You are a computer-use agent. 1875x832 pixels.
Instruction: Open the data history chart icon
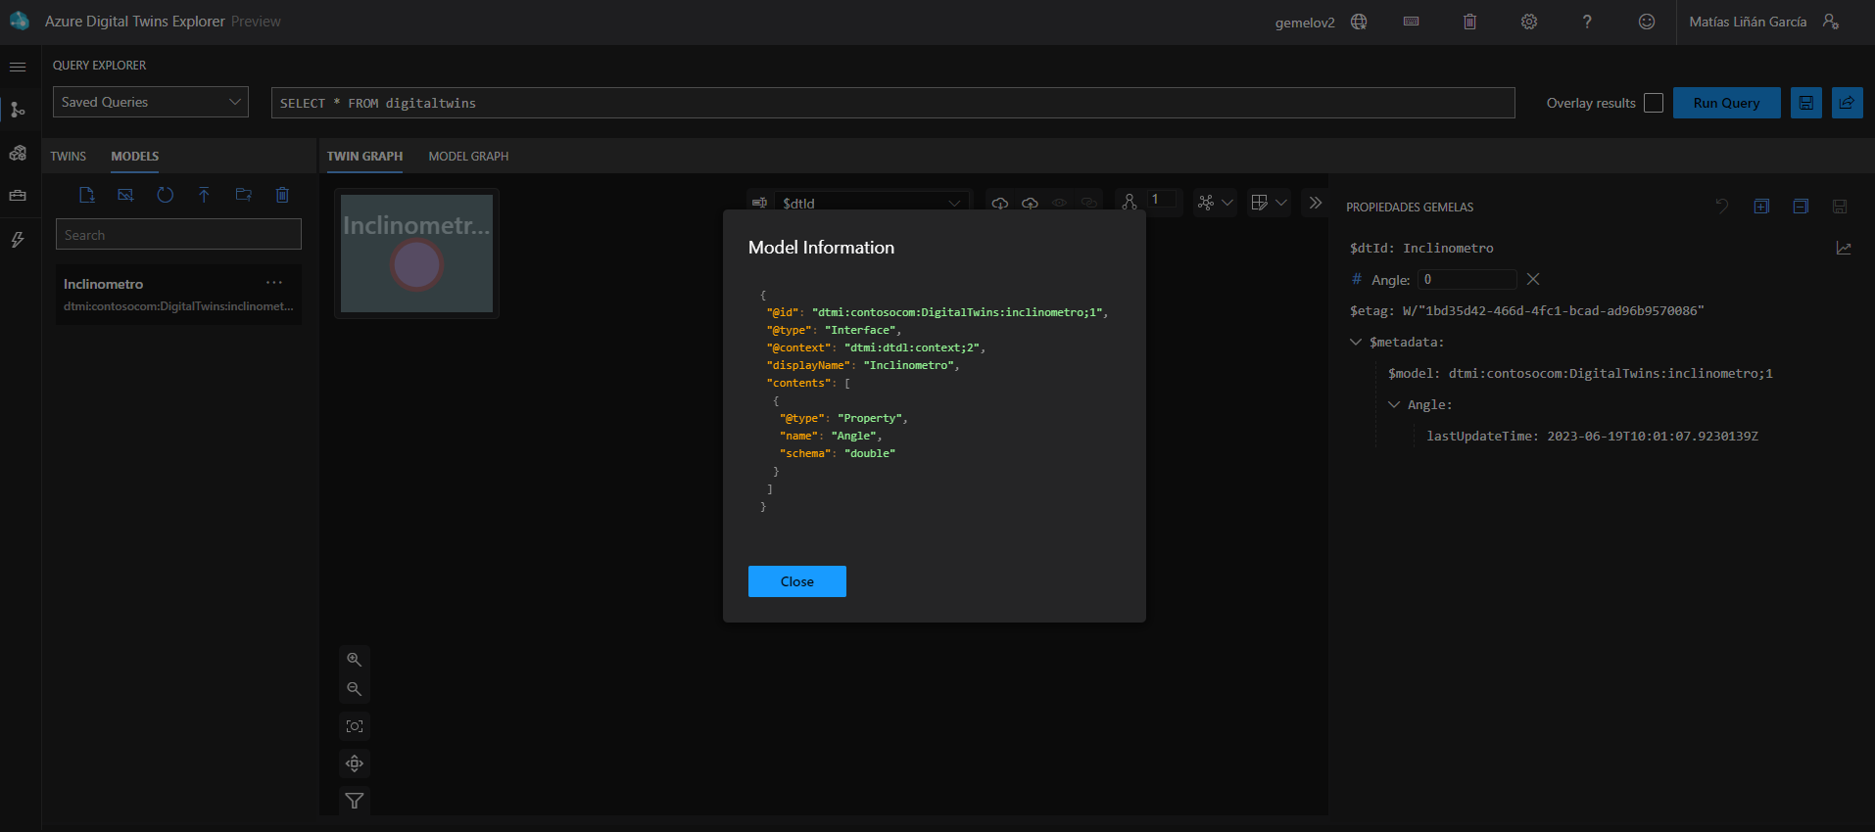pos(1844,249)
